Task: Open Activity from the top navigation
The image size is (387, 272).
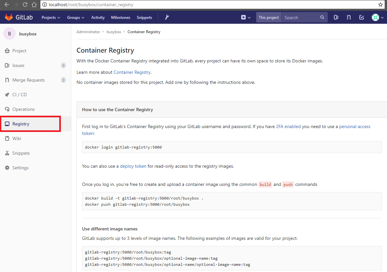Action: (98, 17)
